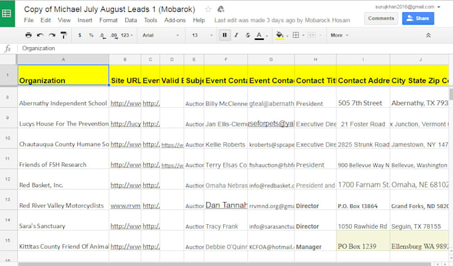Screen dimensions: 453x266
Task: Open the Format menu
Action: click(109, 20)
